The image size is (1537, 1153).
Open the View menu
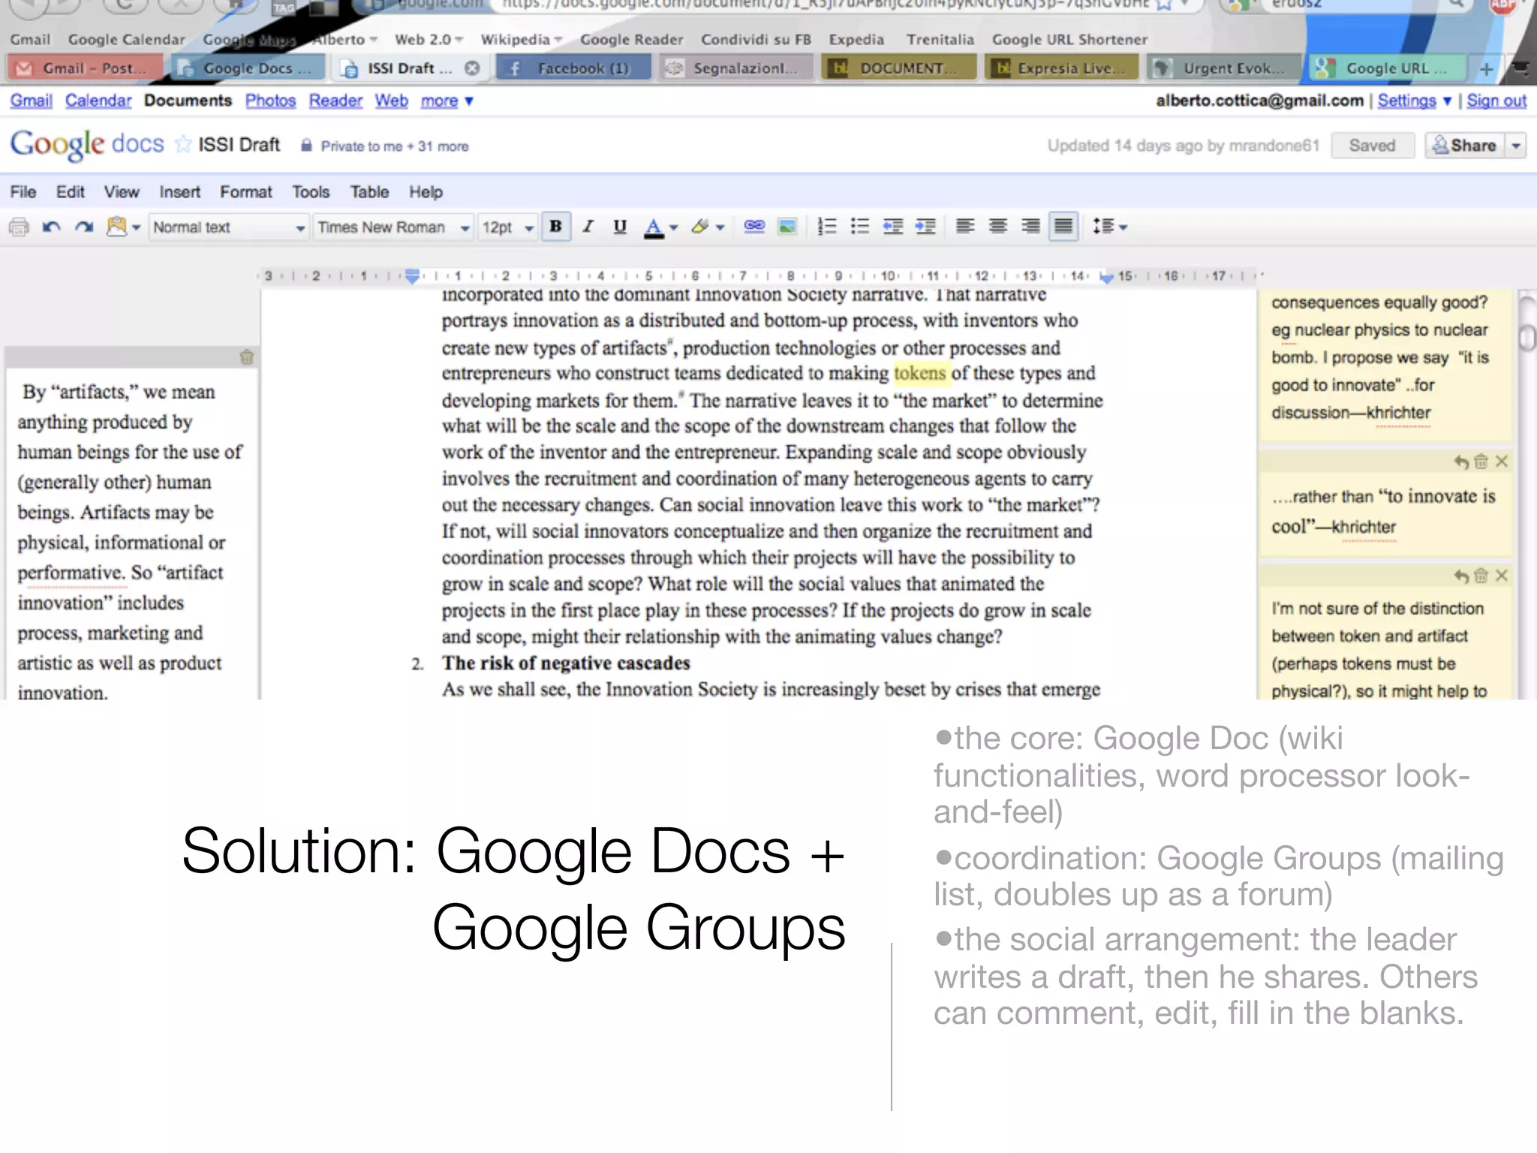click(122, 192)
